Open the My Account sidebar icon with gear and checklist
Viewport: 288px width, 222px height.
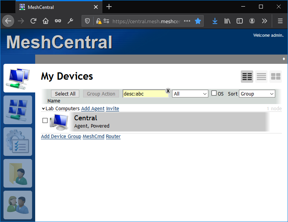18,142
